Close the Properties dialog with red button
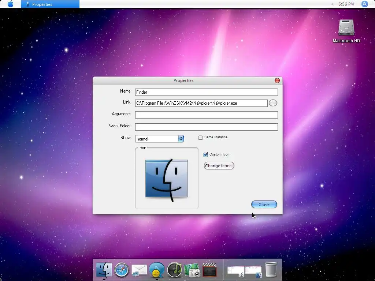Image resolution: width=375 pixels, height=281 pixels. [277, 80]
